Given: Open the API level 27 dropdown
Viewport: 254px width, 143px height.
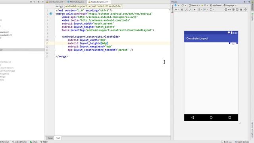Looking at the screenshot, I should click(x=205, y=6).
